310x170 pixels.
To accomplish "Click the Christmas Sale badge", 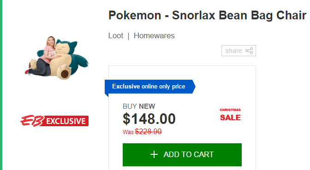I will 230,115.
